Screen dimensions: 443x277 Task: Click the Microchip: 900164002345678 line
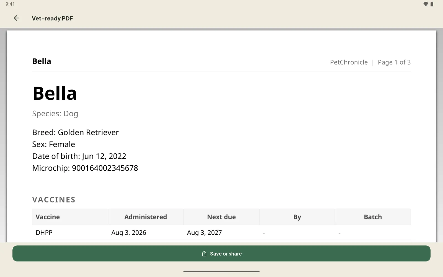tap(85, 168)
